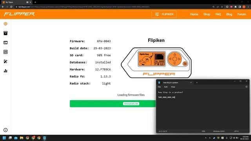251x141 pixels.
Task: Open the Device chip icon in sidebar
Action: [5, 24]
